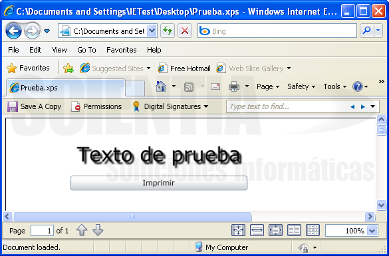Expand the Home button dropdown arrow
Screen dimensions: 389x256
tap(174, 86)
